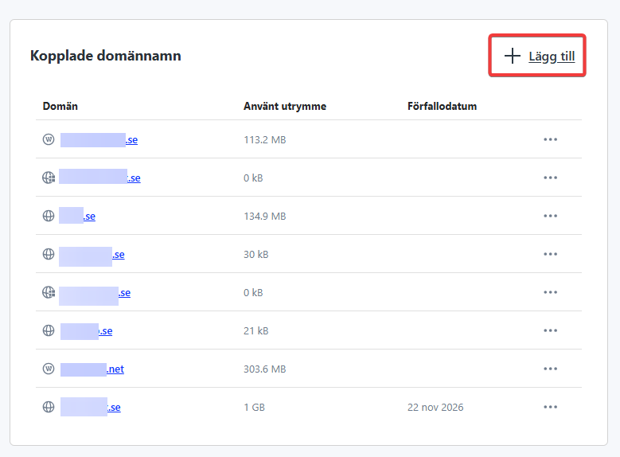Click the globe icon in the 30 kB row

[x=48, y=254]
